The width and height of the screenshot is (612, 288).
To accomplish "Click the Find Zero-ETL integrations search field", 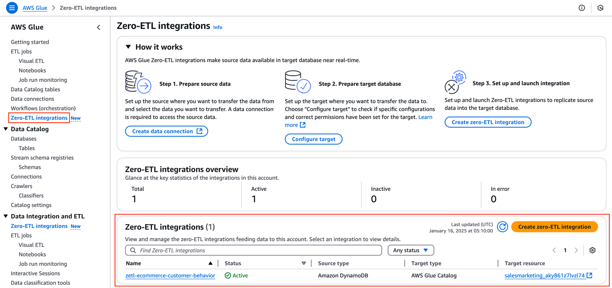I will tap(257, 250).
